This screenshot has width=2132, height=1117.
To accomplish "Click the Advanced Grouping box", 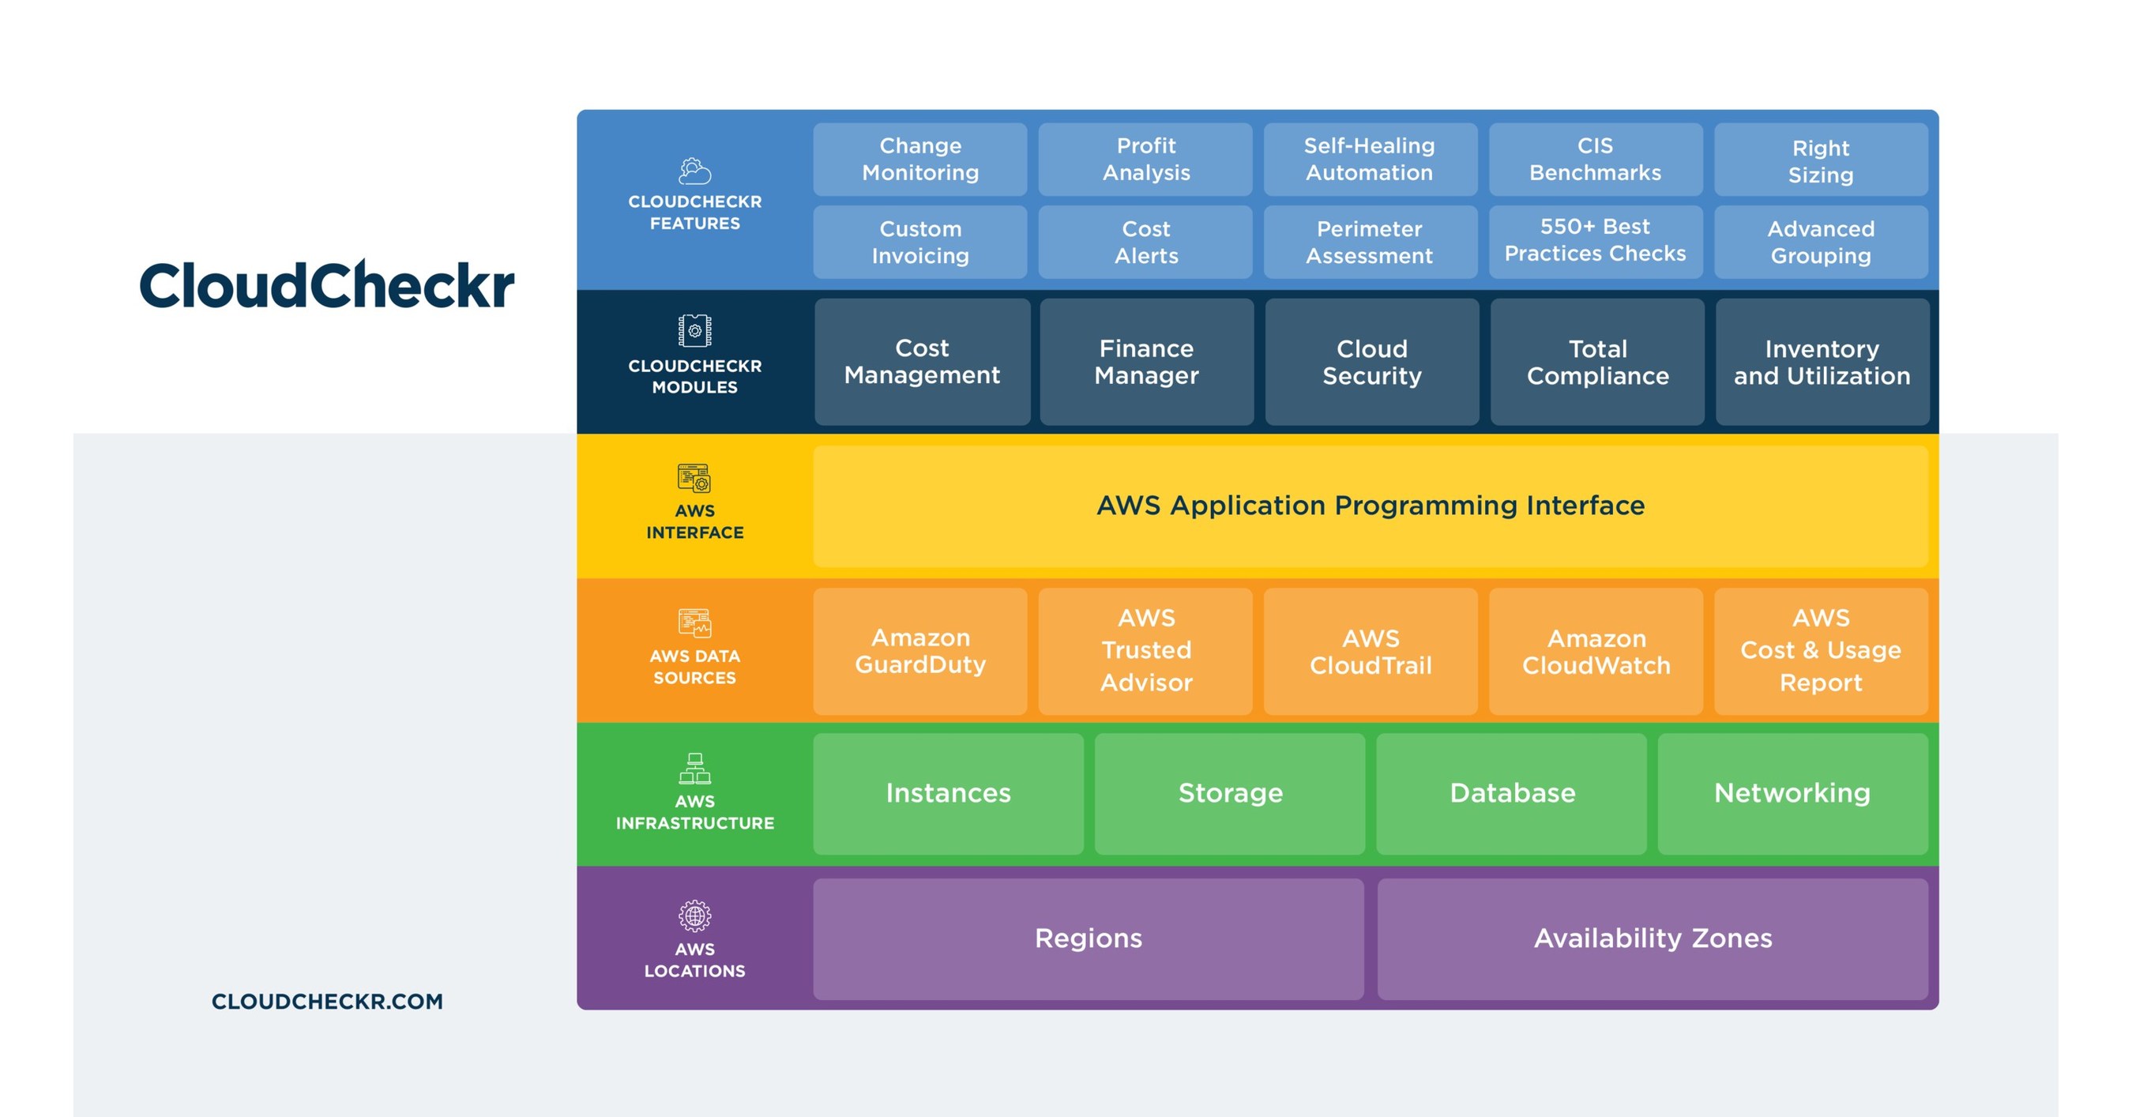I will coord(1821,242).
